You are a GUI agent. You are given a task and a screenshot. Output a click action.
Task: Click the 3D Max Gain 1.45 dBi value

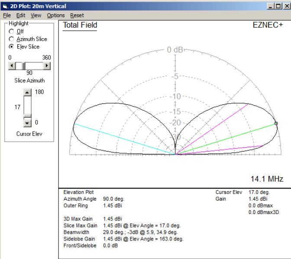pos(112,219)
